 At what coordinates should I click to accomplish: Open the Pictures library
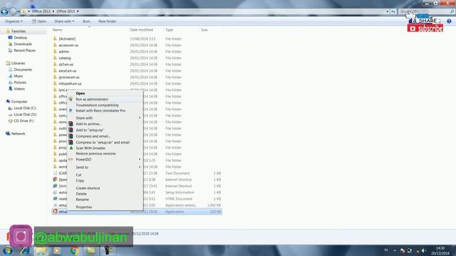(20, 82)
